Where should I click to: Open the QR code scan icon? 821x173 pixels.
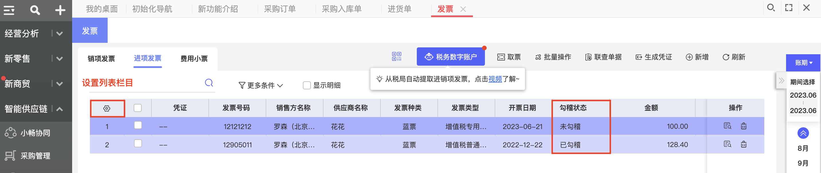[x=396, y=57]
